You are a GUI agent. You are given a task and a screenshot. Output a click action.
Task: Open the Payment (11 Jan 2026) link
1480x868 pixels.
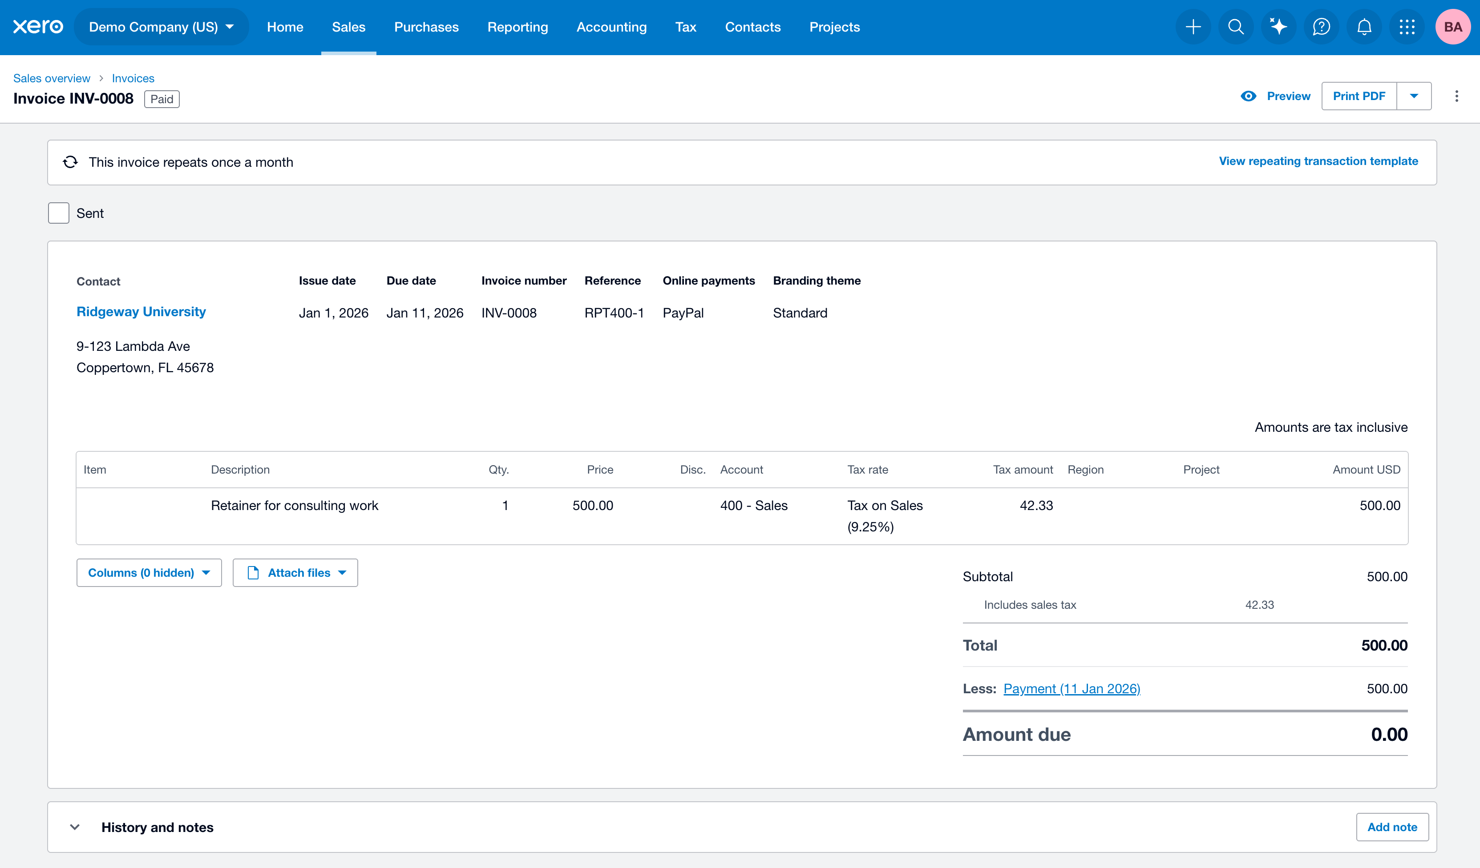pos(1072,689)
